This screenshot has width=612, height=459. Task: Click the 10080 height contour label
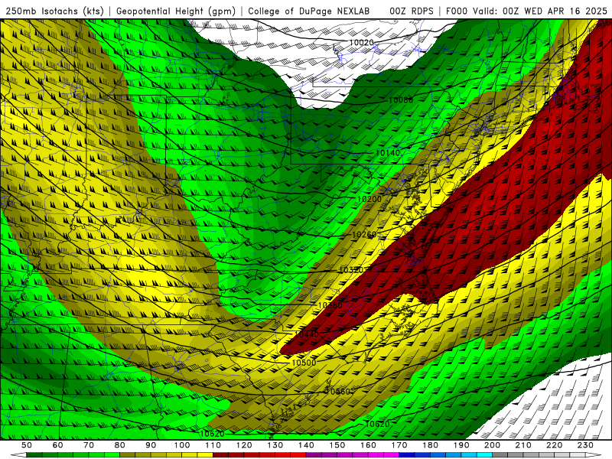click(x=400, y=100)
